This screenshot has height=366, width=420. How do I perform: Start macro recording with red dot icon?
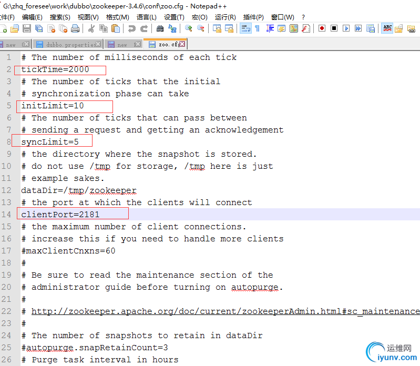pyautogui.click(x=322, y=28)
